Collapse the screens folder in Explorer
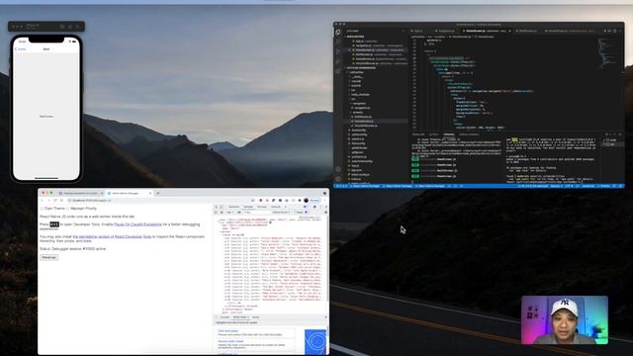 click(357, 112)
